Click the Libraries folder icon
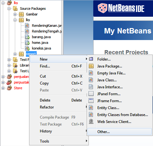This screenshot has width=153, height=146. point(15,65)
